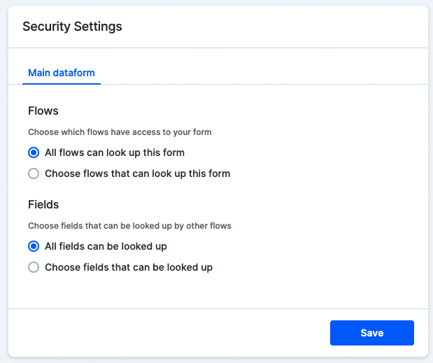Click the Security Settings dialog title
Viewport: 433px width, 363px height.
(x=72, y=27)
